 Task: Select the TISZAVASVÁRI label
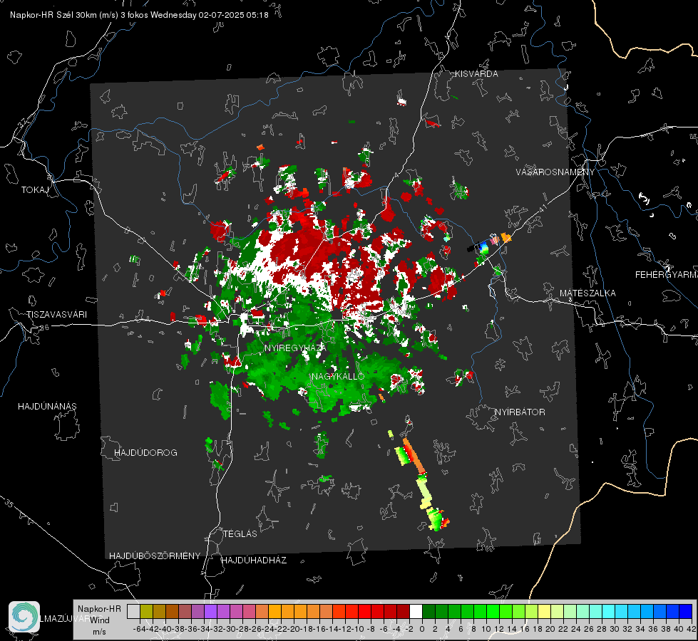coord(56,315)
